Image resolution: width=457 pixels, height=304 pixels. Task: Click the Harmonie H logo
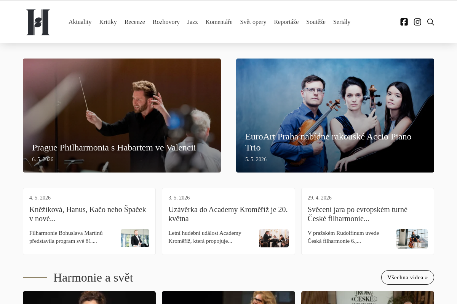coord(38,22)
